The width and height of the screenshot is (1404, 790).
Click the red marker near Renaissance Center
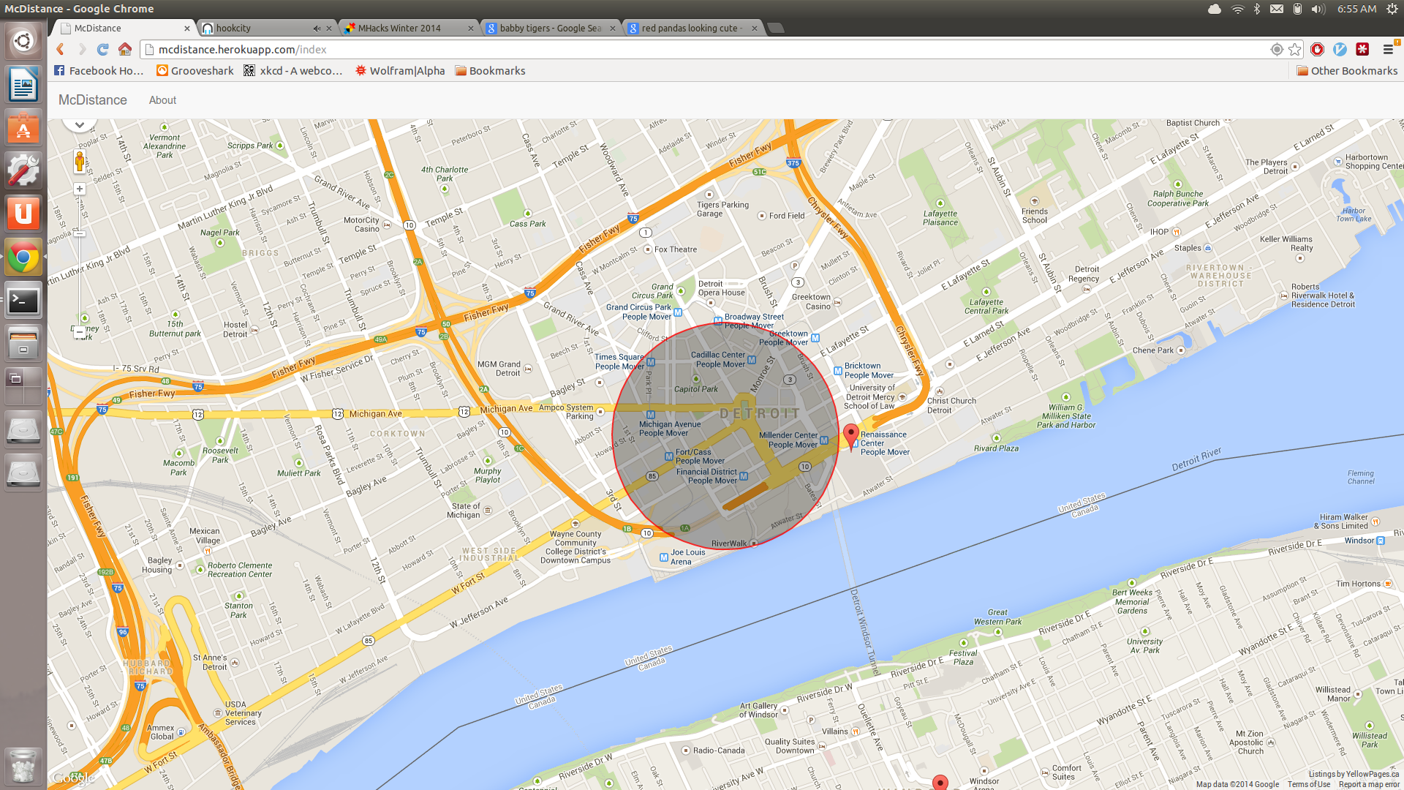(850, 434)
